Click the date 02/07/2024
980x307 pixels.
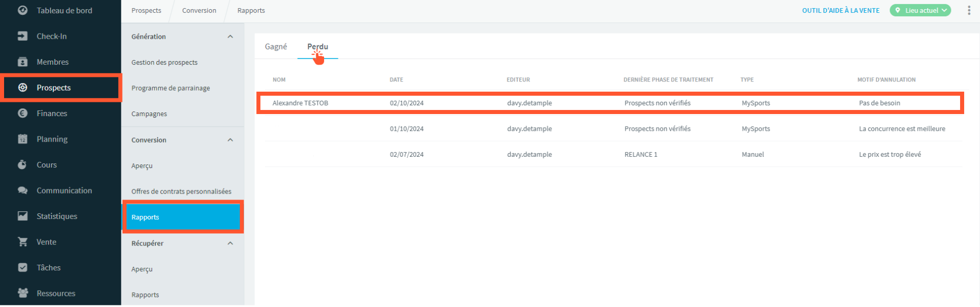coord(407,154)
